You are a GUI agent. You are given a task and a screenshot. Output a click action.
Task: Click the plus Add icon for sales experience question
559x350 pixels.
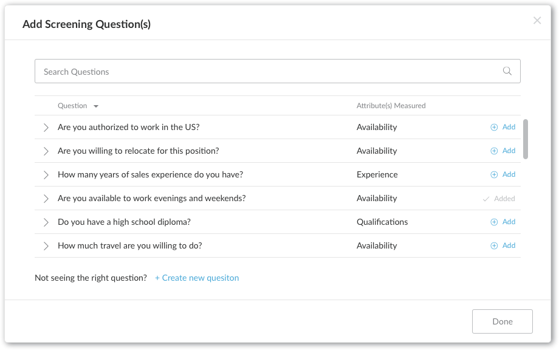(x=493, y=174)
